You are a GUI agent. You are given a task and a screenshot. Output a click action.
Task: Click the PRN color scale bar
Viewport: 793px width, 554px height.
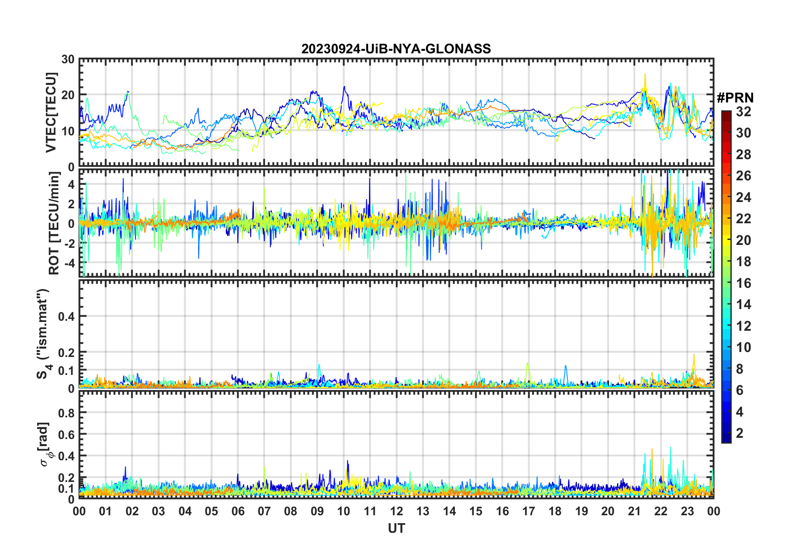pyautogui.click(x=726, y=277)
